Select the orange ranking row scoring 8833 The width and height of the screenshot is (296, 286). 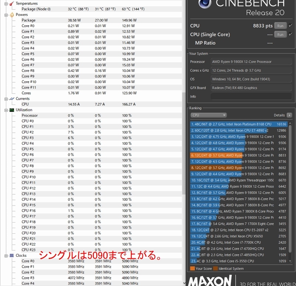pos(239,155)
